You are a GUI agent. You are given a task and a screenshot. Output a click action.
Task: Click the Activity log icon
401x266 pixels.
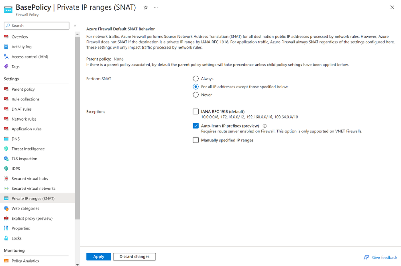click(6, 47)
